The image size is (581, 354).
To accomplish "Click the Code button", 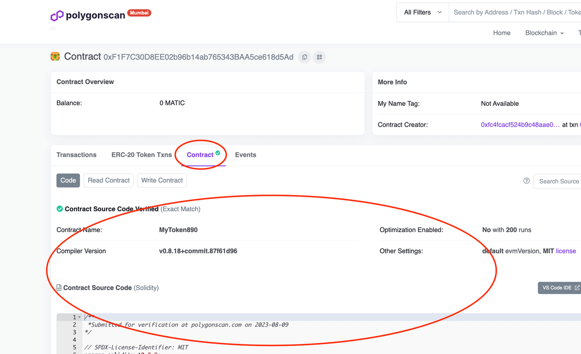I will 68,180.
